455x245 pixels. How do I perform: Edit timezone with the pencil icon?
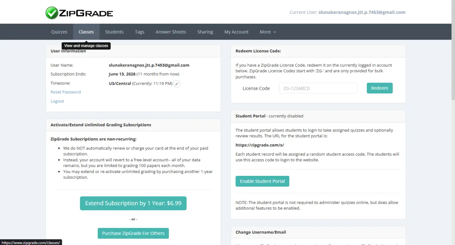coord(177,84)
